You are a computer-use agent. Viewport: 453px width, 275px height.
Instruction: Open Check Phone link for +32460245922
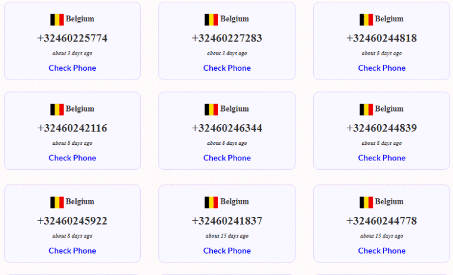(72, 251)
